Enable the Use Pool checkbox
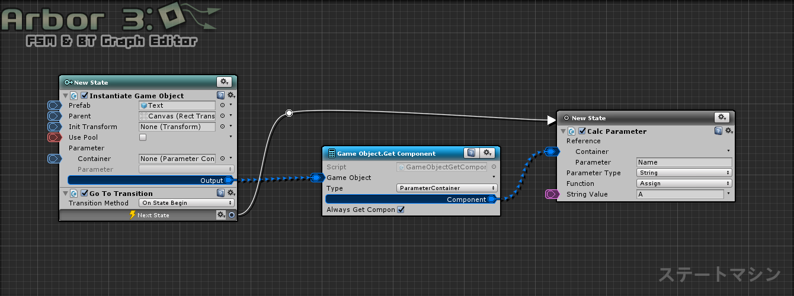The width and height of the screenshot is (794, 296). [142, 137]
